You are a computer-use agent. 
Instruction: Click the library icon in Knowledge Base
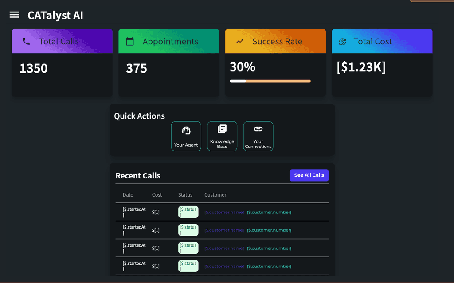tap(222, 129)
